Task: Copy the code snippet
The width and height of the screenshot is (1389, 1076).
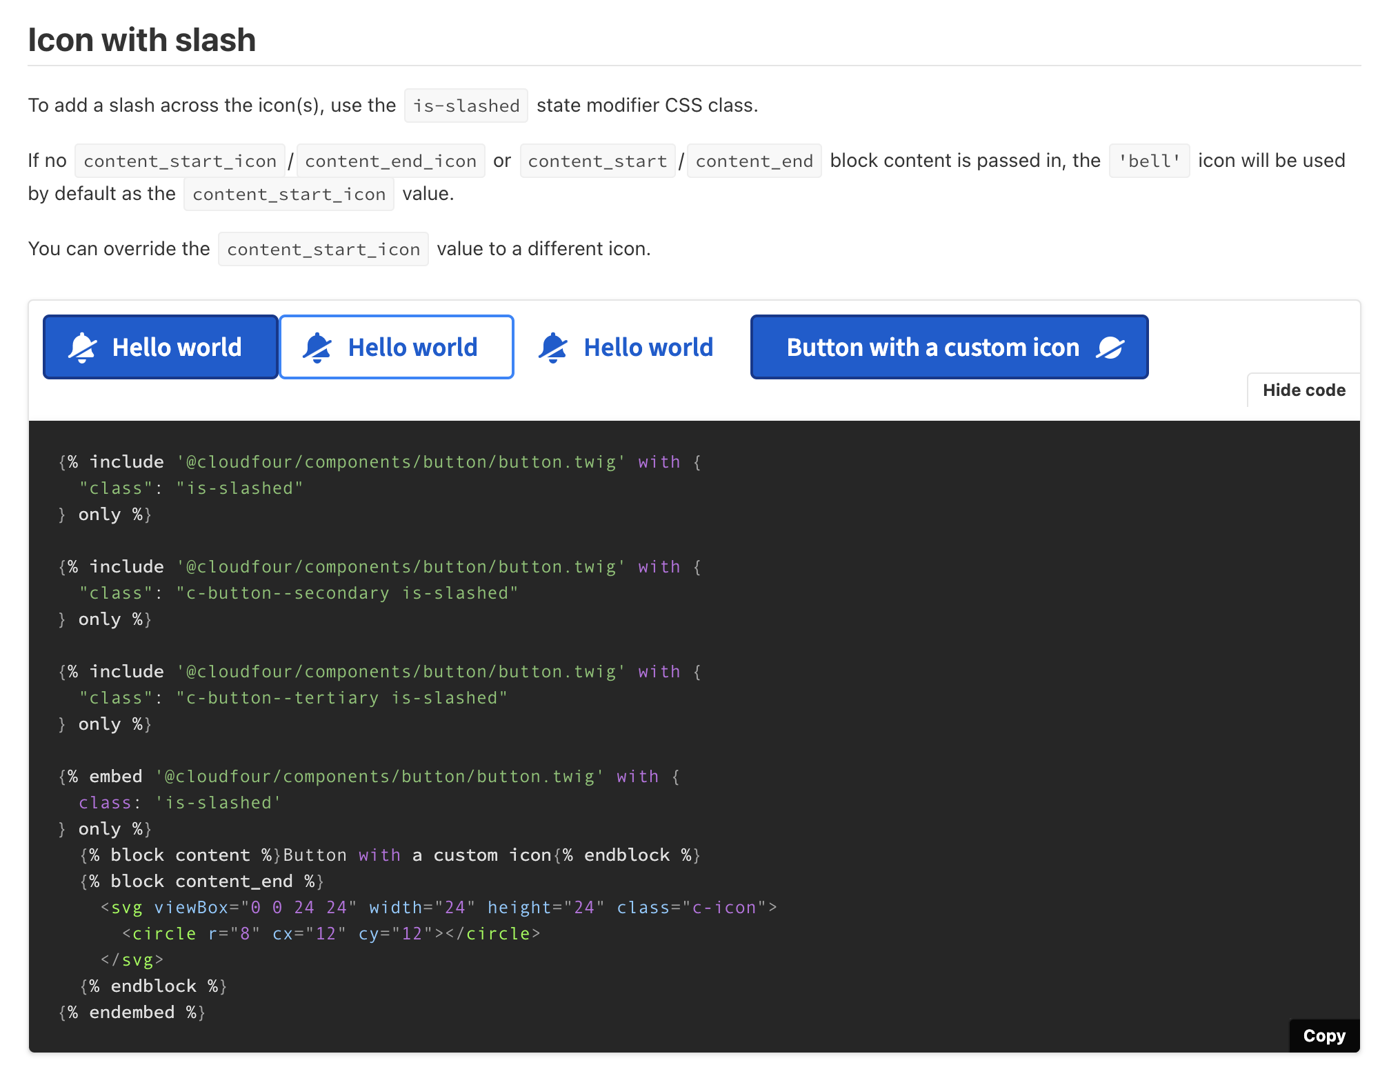Action: 1323,1035
